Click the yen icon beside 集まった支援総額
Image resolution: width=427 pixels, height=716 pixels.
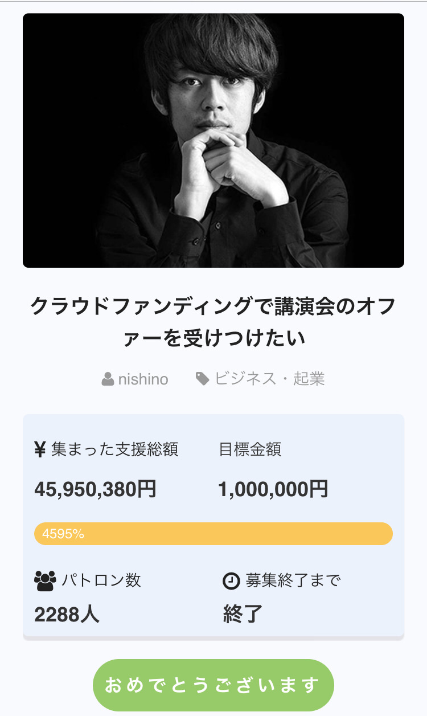point(40,450)
